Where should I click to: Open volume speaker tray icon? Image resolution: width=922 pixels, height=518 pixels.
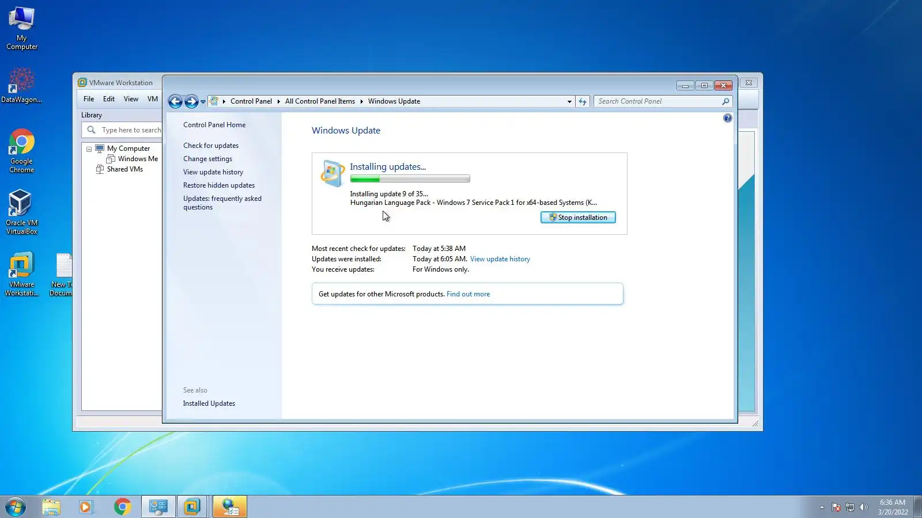[x=863, y=507]
